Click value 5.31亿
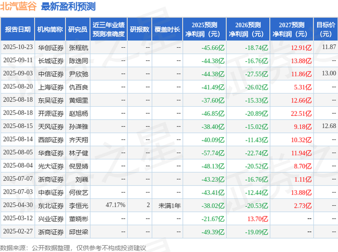 click(303, 87)
